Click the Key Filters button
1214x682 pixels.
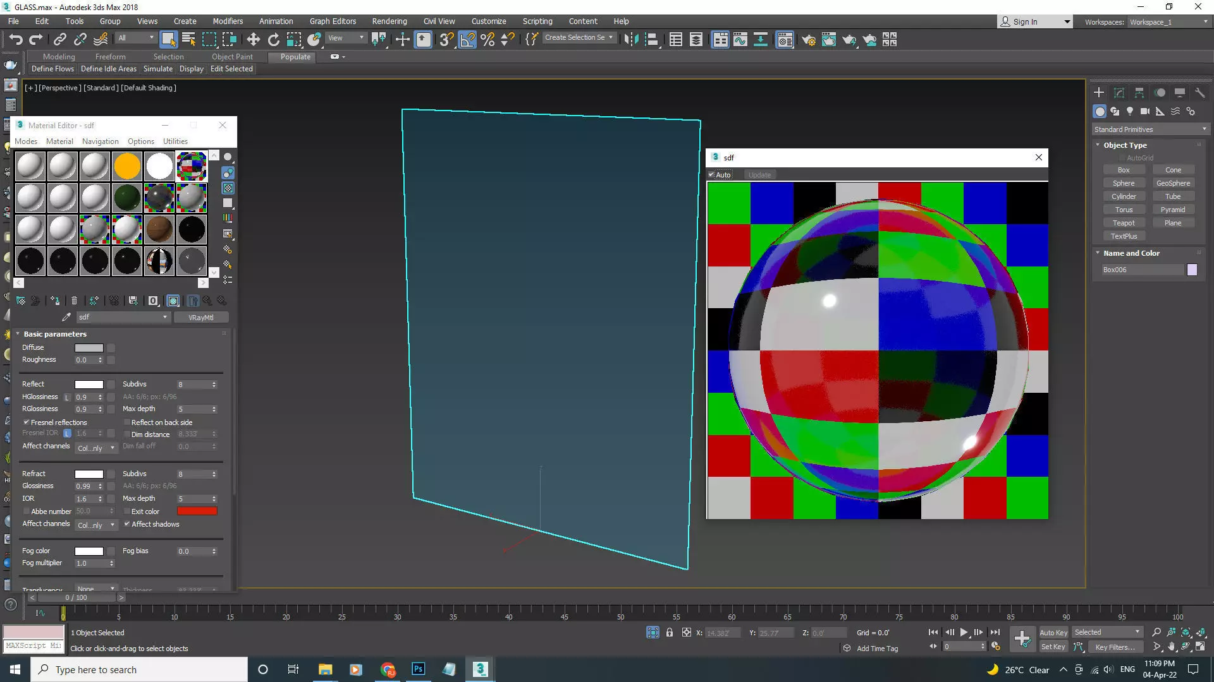[1115, 647]
